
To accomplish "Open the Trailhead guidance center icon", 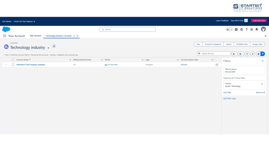I will [241, 29].
